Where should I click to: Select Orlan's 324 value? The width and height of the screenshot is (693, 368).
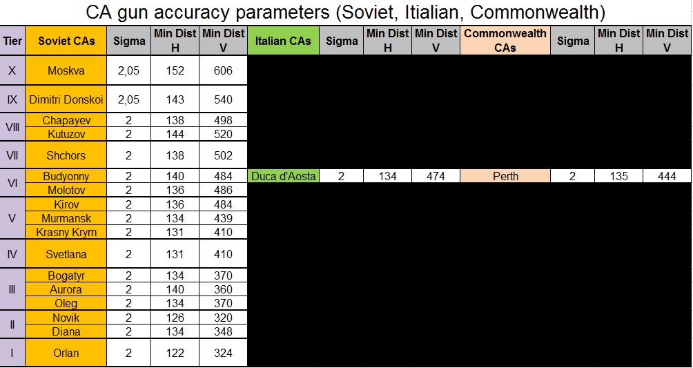tap(223, 353)
